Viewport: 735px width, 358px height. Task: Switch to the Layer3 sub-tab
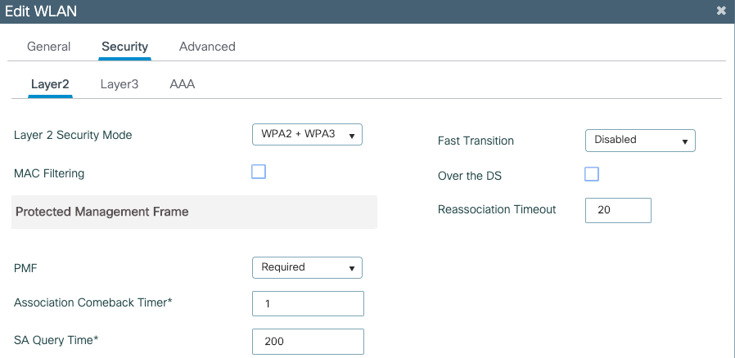pos(119,83)
